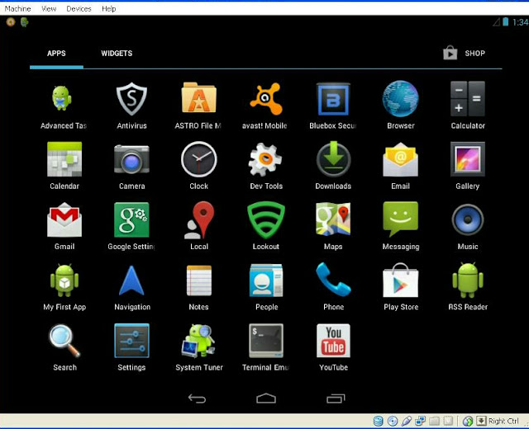
Task: Open Bluebox Security app
Action: pyautogui.click(x=333, y=106)
